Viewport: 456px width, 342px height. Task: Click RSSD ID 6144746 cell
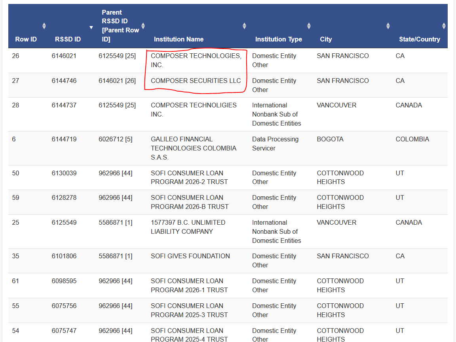pos(64,81)
